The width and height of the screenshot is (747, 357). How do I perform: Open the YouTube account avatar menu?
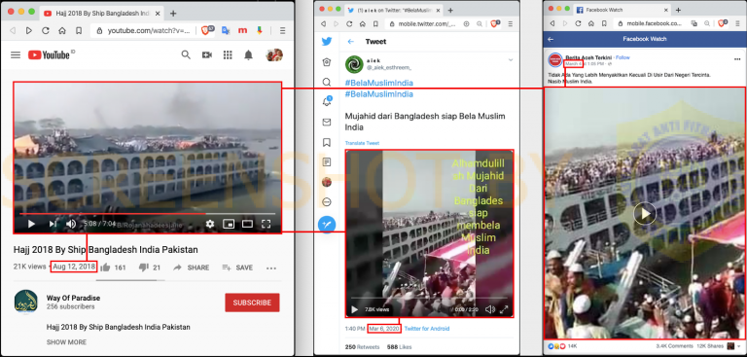274,55
